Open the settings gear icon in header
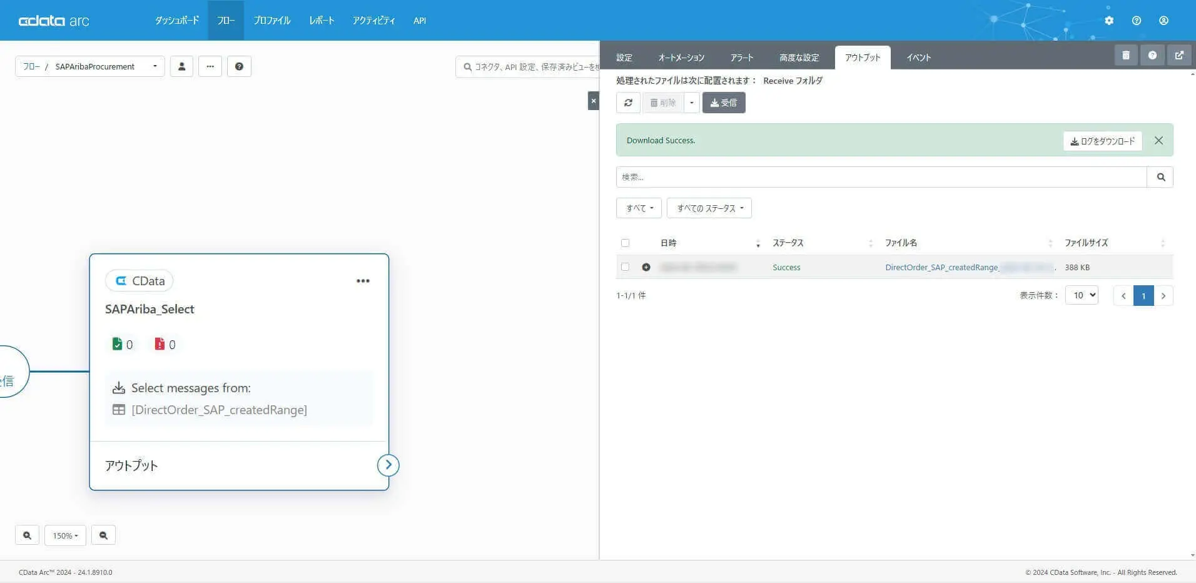The height and width of the screenshot is (583, 1196). [1109, 21]
